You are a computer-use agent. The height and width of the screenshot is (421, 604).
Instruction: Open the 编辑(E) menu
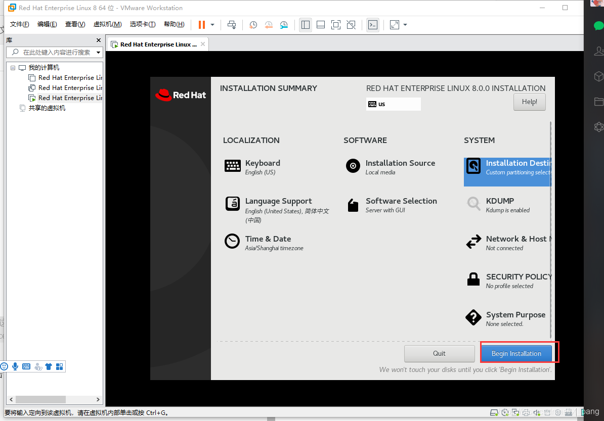[47, 24]
